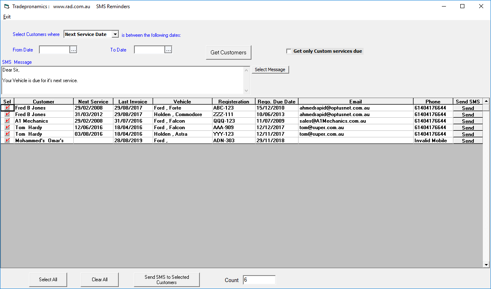Viewport: 491px width, 289px height.
Task: Open the Exit menu
Action: pyautogui.click(x=7, y=17)
